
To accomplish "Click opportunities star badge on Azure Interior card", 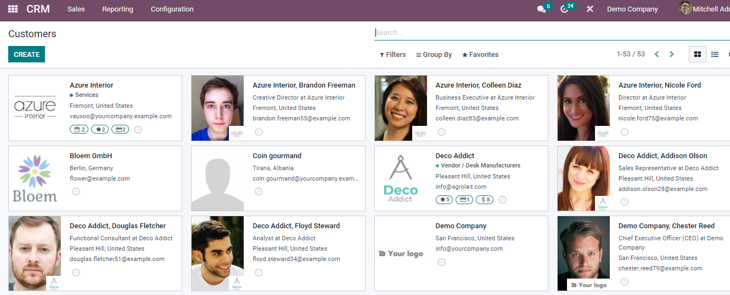I will point(99,130).
